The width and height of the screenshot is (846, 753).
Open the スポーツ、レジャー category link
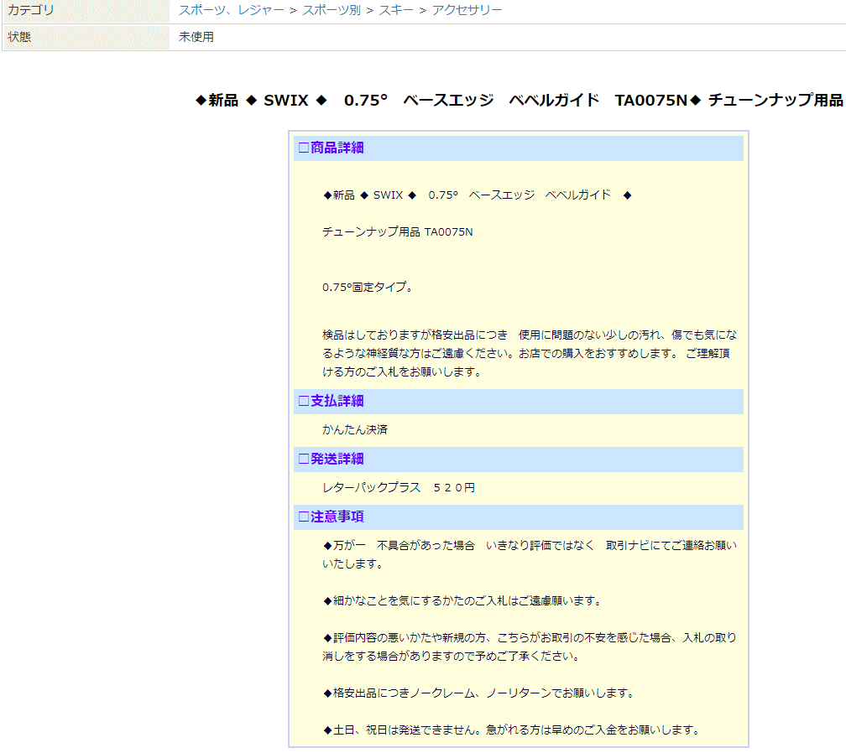pyautogui.click(x=231, y=10)
